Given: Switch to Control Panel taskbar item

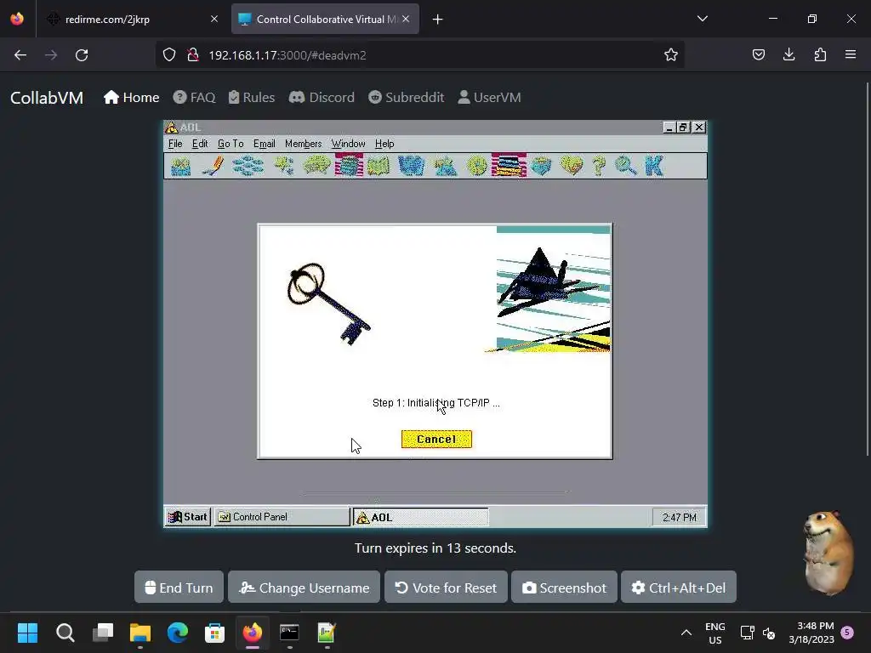Looking at the screenshot, I should (x=282, y=517).
